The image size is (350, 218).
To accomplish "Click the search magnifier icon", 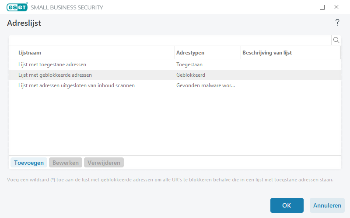I will pyautogui.click(x=336, y=40).
